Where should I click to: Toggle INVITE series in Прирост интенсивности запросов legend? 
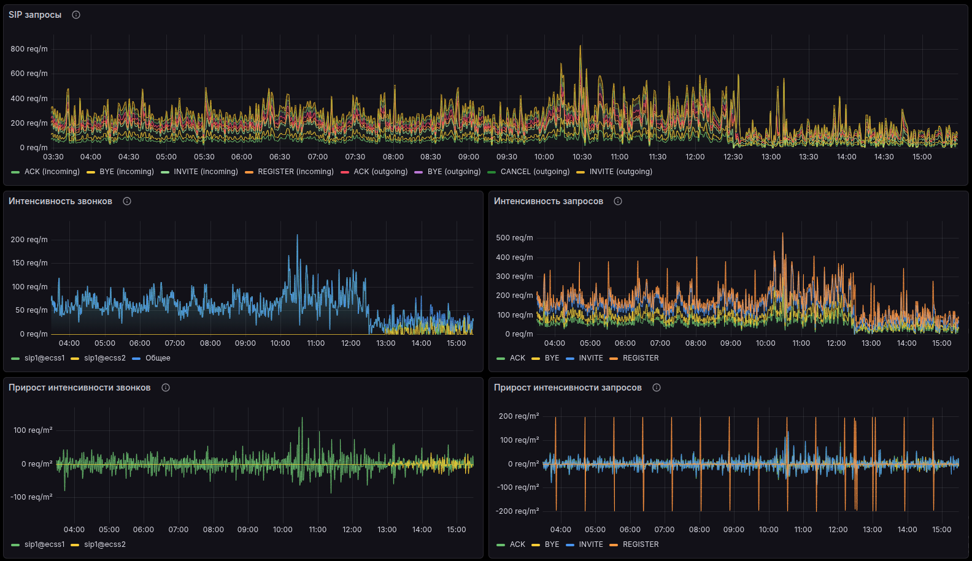coord(590,544)
